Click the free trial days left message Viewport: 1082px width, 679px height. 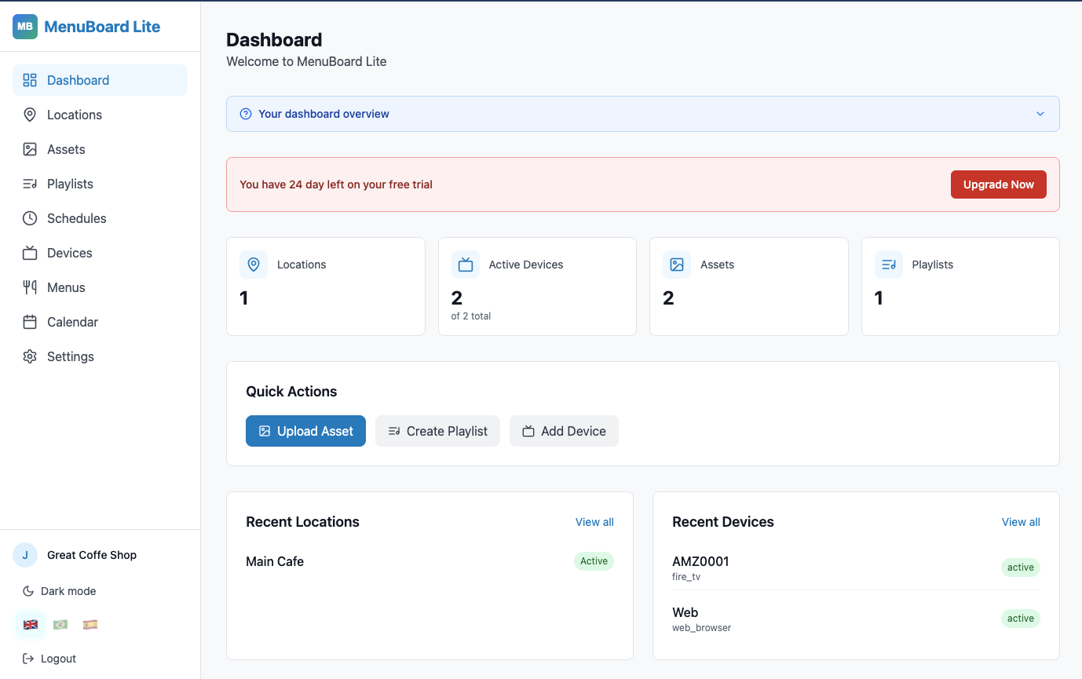[336, 184]
